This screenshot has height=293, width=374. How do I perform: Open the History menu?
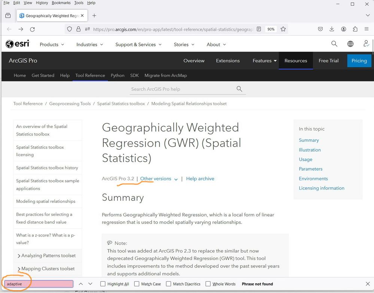pyautogui.click(x=42, y=3)
